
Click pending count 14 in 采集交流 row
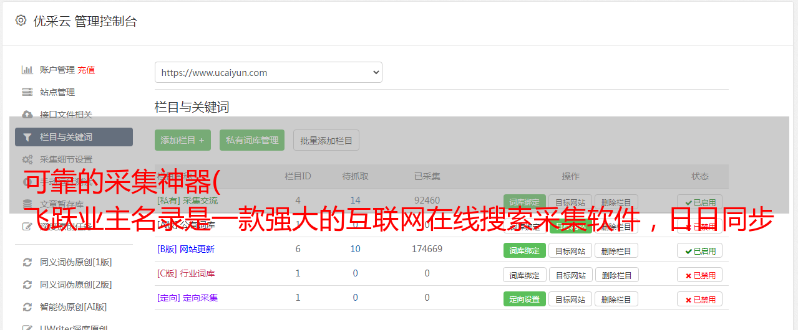(x=356, y=200)
